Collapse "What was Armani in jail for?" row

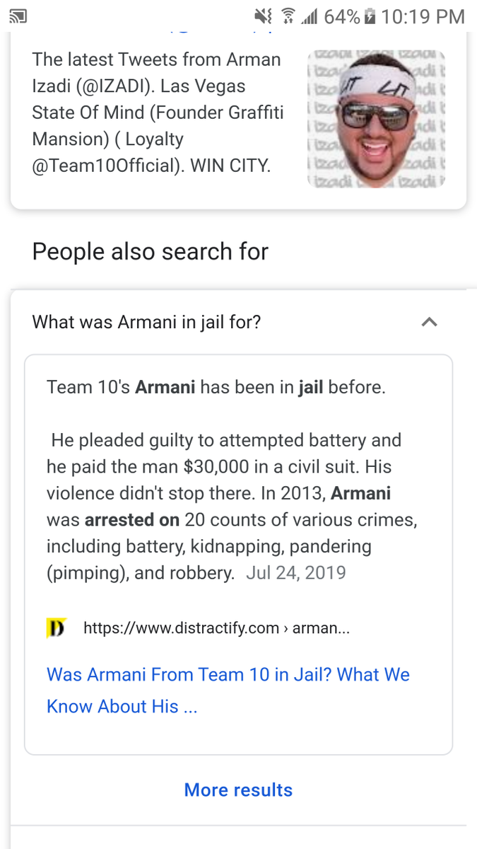238,322
